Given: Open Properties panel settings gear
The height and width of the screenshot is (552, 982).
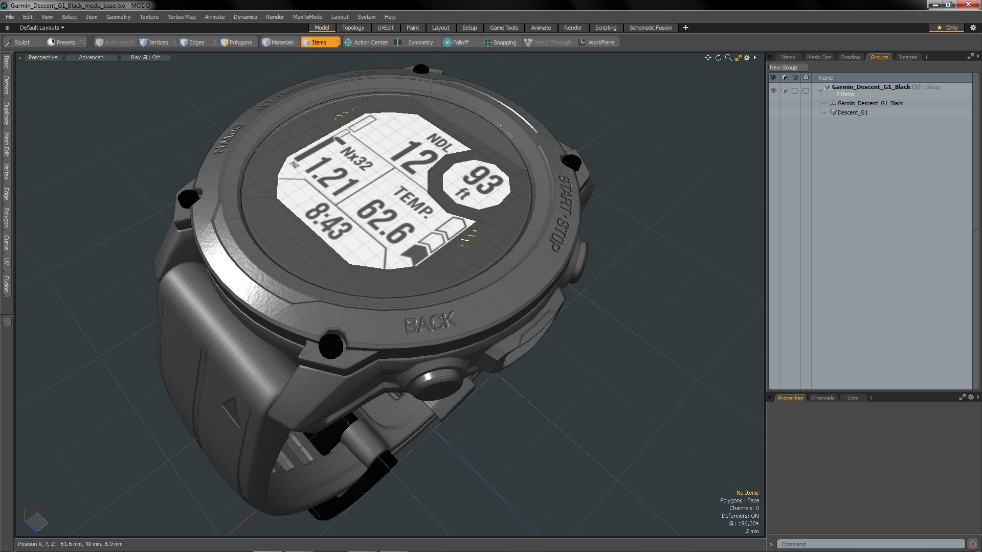Looking at the screenshot, I should point(971,397).
